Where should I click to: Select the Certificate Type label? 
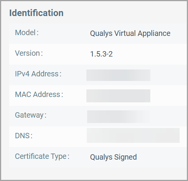(42, 156)
